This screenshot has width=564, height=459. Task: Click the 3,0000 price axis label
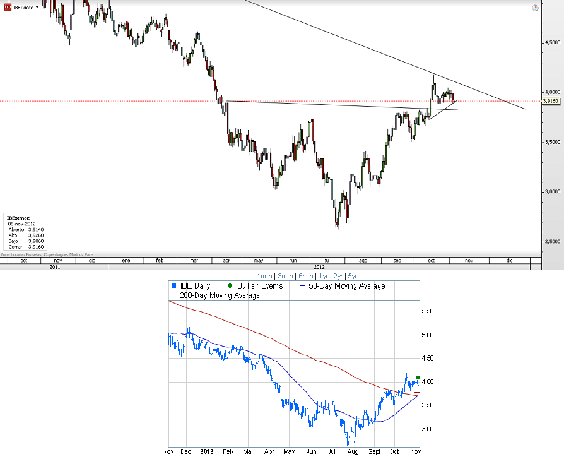tap(553, 191)
